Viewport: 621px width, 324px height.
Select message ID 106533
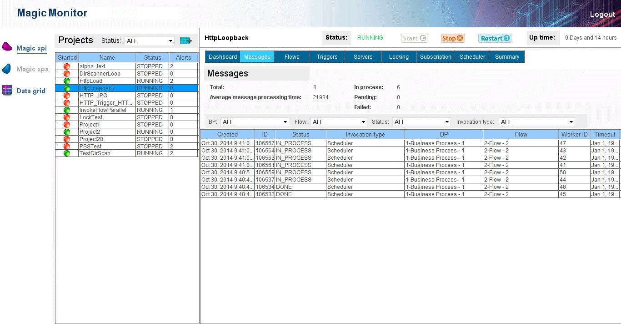point(265,194)
